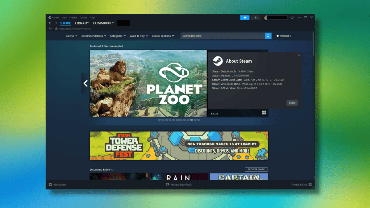Go back with the left arrow

pyautogui.click(x=50, y=23)
